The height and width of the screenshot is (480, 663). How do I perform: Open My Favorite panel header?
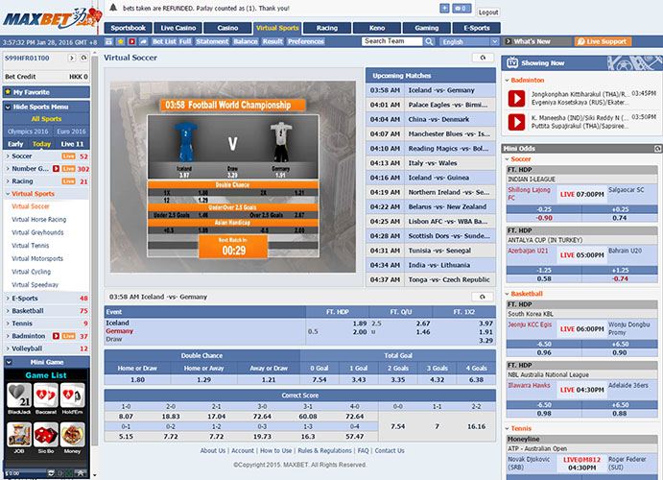[46, 92]
